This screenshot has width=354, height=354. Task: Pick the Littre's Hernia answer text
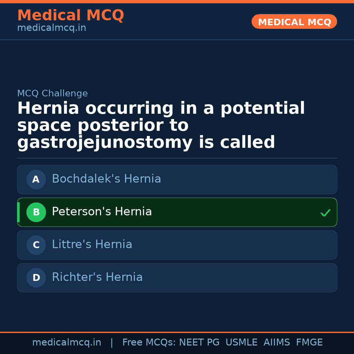pyautogui.click(x=92, y=245)
